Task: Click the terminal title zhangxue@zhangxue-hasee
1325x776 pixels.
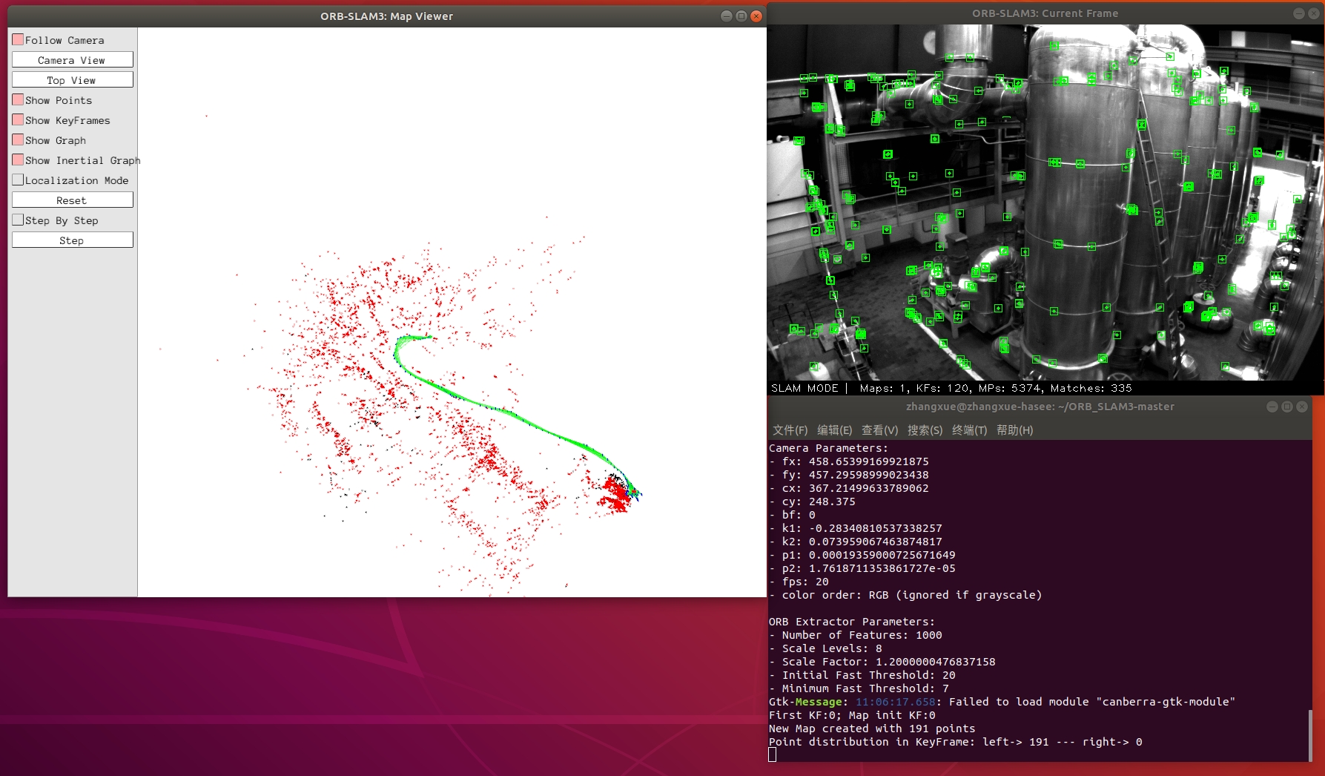Action: click(1040, 407)
